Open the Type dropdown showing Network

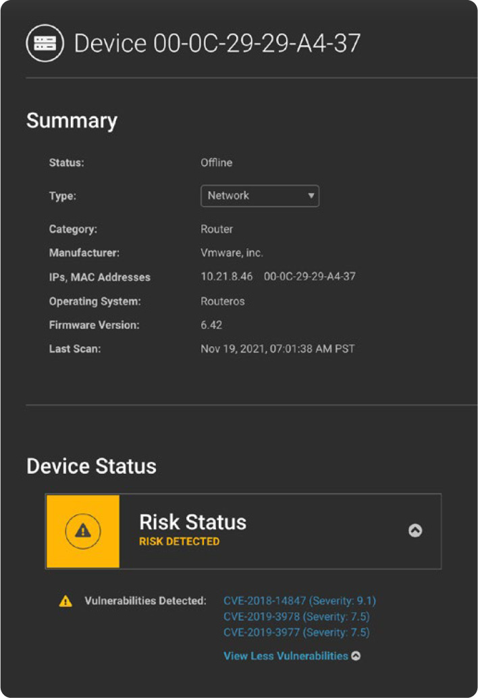click(x=259, y=196)
